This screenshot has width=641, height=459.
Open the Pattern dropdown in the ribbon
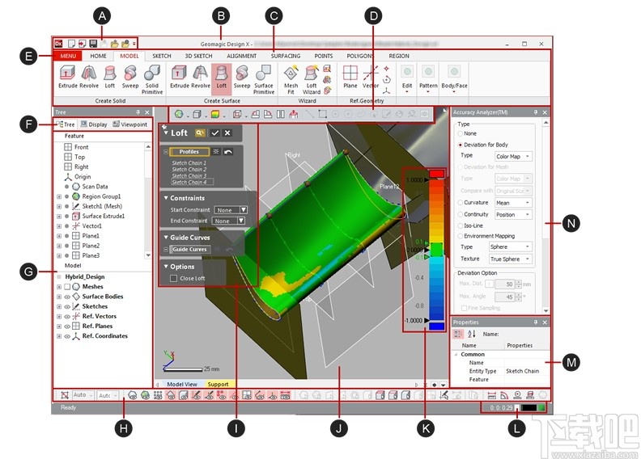(x=428, y=79)
